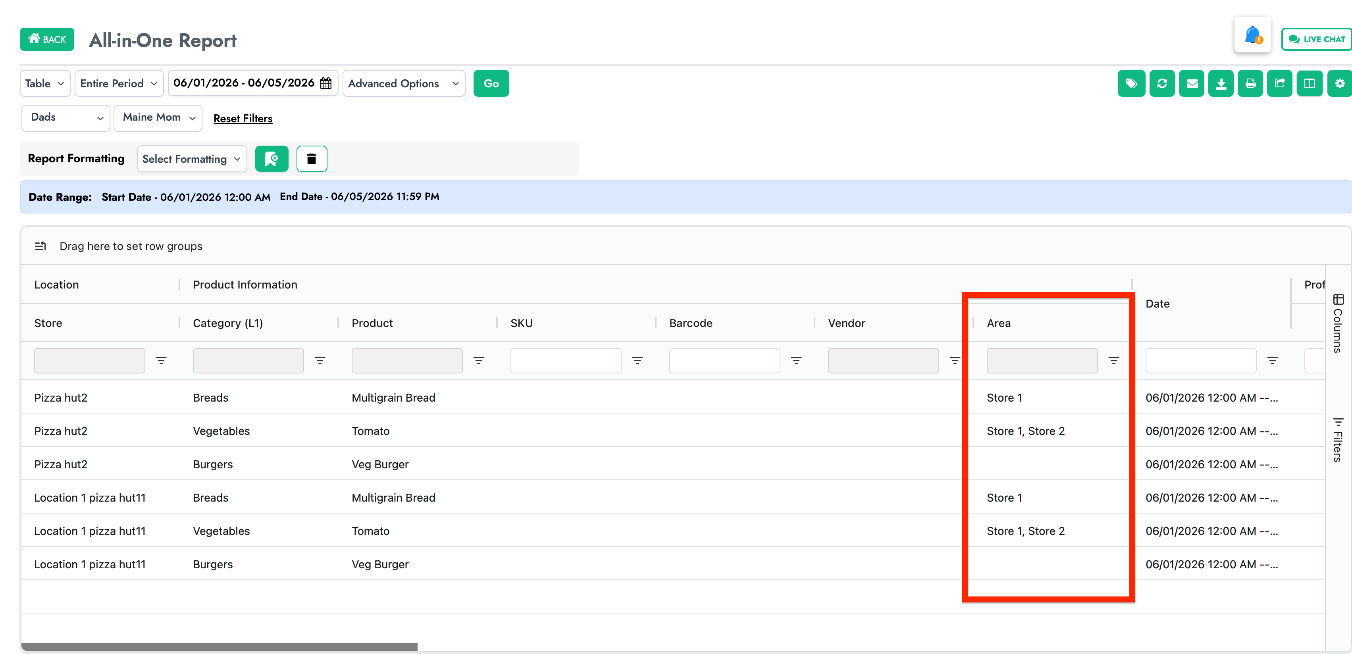Select the Product Information group header

245,285
